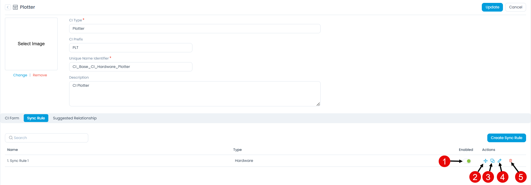The width and height of the screenshot is (531, 185).
Task: Click the Create Sync Rule button
Action: [x=506, y=138]
